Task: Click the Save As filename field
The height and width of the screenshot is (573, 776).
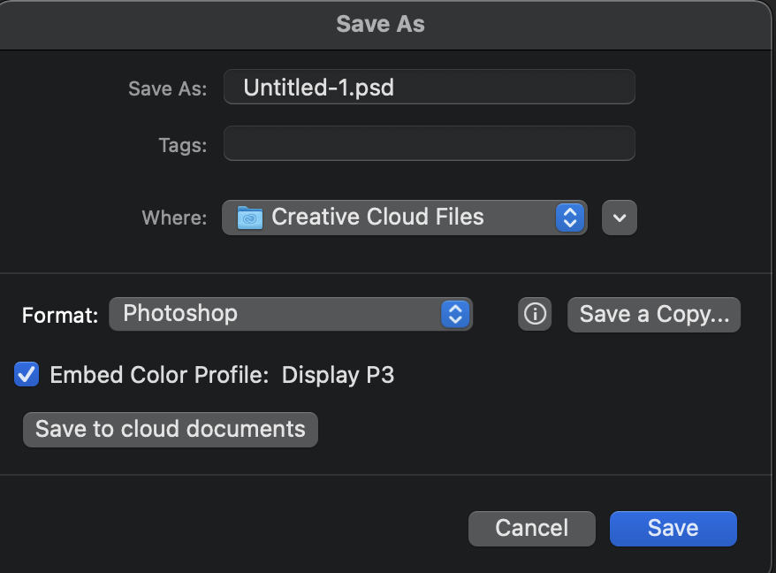Action: (429, 88)
